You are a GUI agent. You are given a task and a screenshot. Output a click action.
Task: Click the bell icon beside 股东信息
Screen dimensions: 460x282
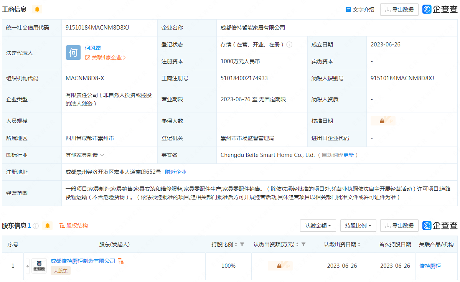click(48, 226)
